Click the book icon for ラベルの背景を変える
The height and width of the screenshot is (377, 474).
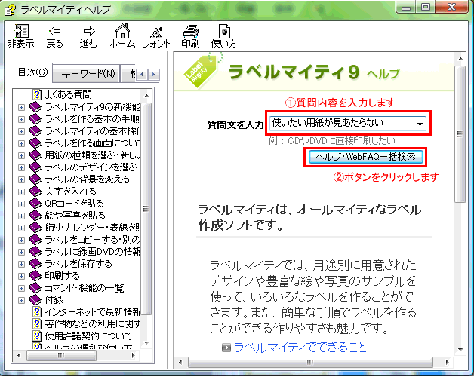click(35, 179)
